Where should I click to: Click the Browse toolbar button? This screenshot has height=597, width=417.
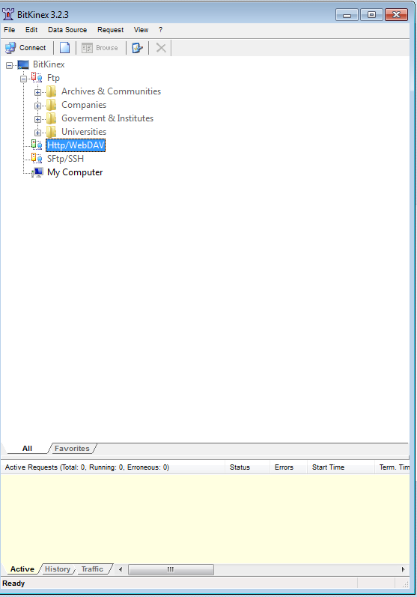click(x=100, y=48)
